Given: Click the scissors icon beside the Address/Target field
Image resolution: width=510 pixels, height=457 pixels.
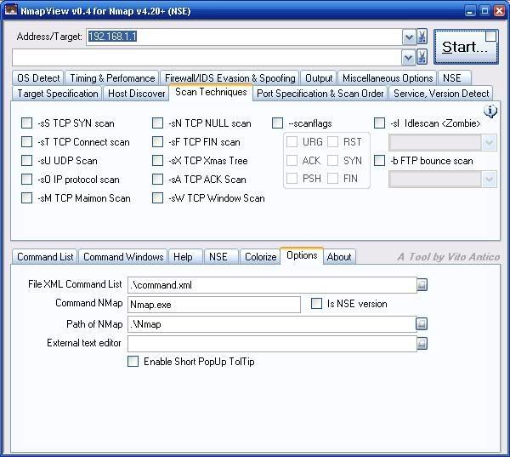Looking at the screenshot, I should tap(422, 37).
